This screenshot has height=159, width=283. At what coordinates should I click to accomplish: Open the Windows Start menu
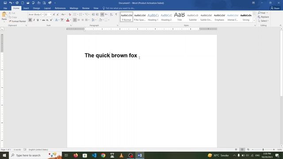pos(4,155)
